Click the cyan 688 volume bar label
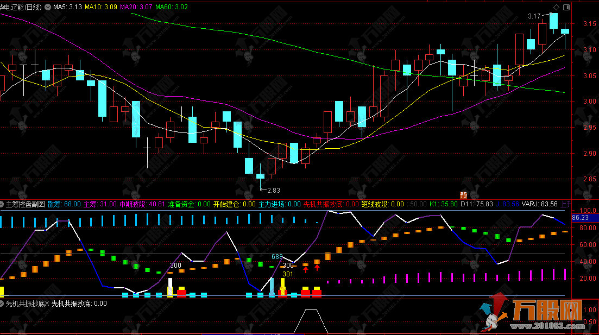This screenshot has width=599, height=335. pyautogui.click(x=276, y=256)
